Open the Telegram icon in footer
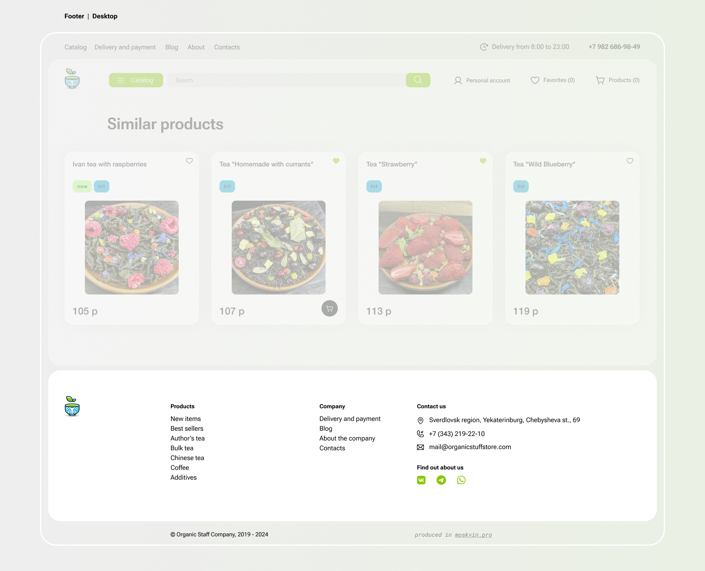Viewport: 705px width, 571px height. click(x=441, y=480)
